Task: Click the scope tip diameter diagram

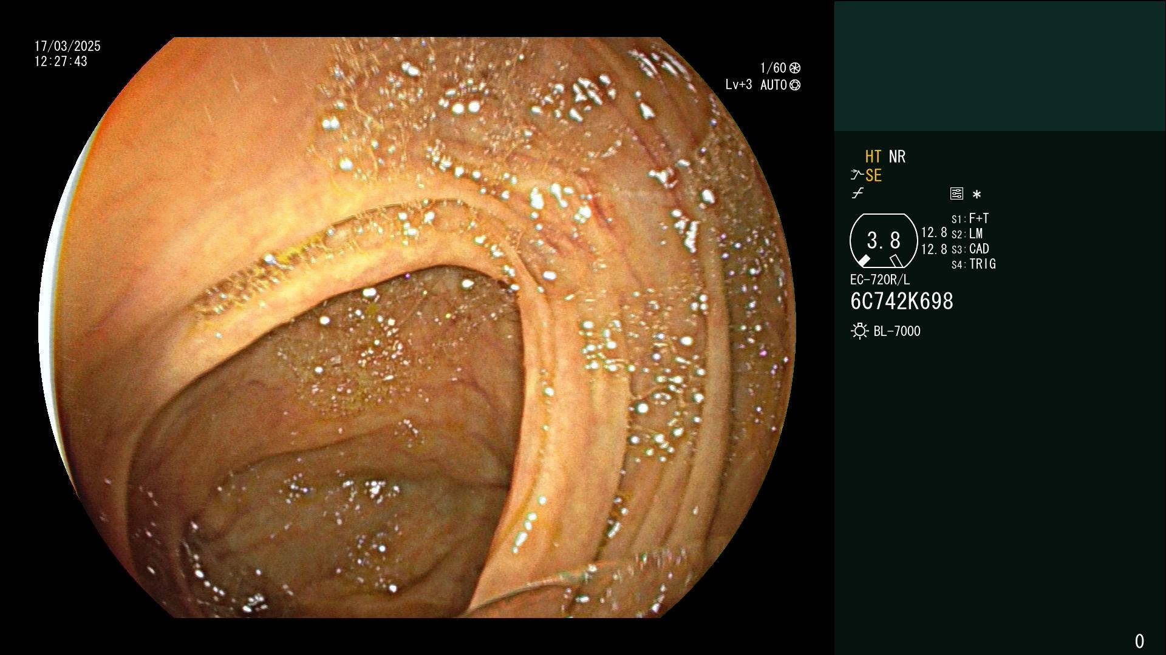Action: [884, 241]
